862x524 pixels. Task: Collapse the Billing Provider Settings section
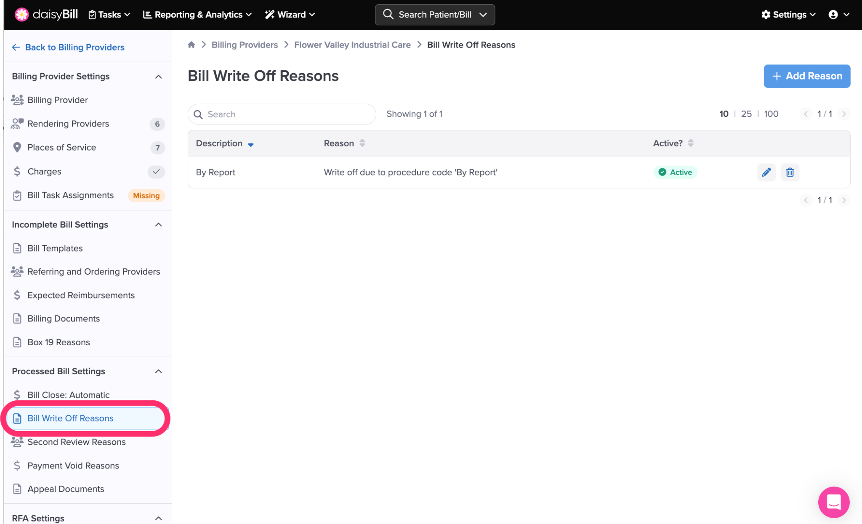158,77
